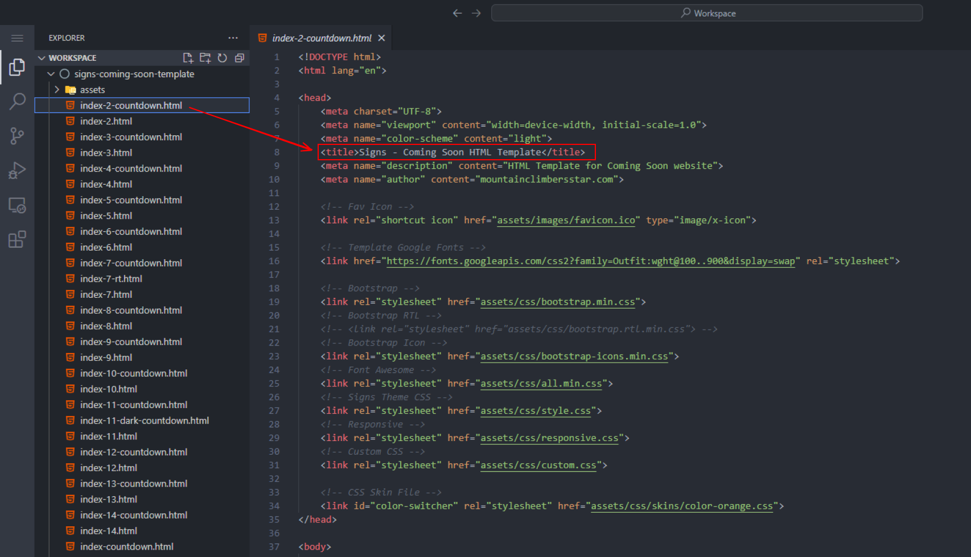Viewport: 971px width, 557px height.
Task: Click the New Folder icon in Explorer
Action: click(205, 58)
